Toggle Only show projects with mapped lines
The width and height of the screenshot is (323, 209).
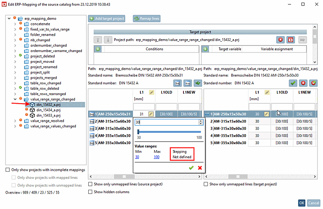14,178
